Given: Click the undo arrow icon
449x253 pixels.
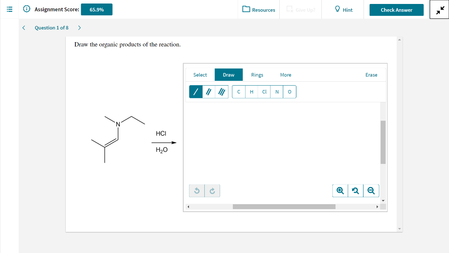Looking at the screenshot, I should pos(196,191).
